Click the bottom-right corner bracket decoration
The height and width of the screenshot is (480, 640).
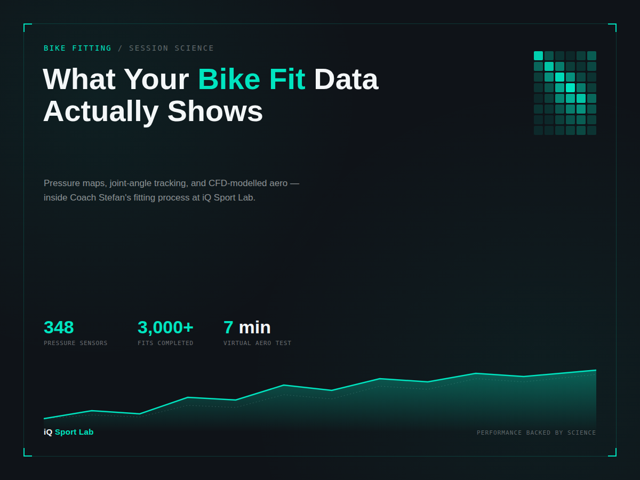[x=612, y=452]
